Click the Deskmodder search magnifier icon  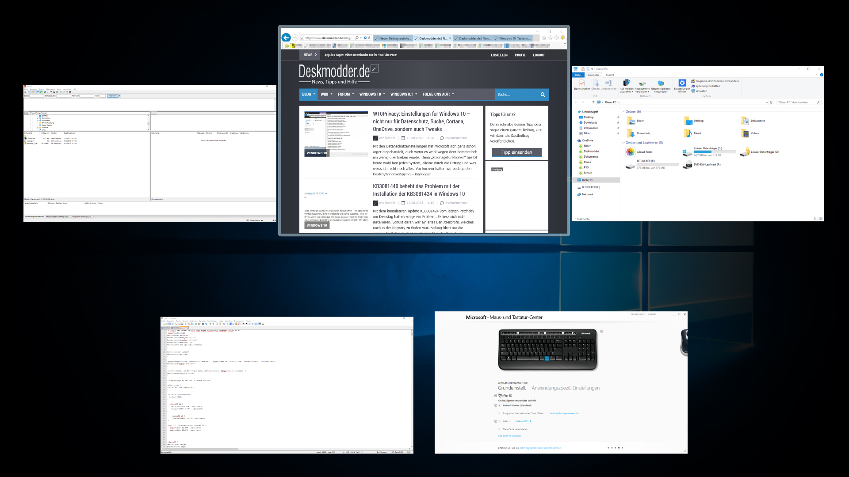(x=543, y=95)
